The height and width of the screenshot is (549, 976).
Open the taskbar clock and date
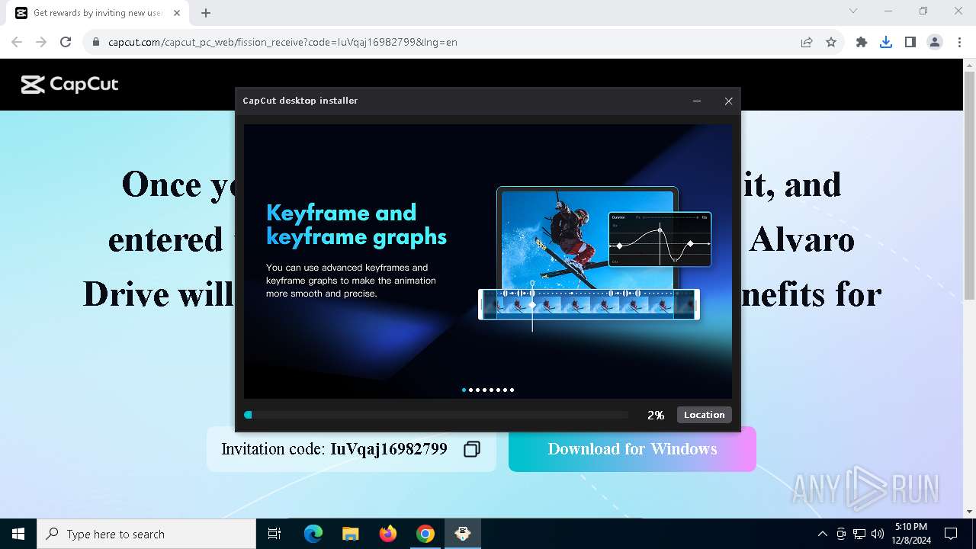point(911,534)
